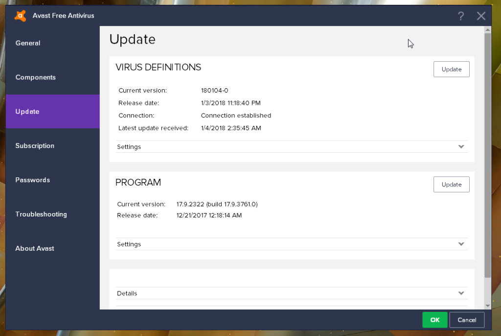501x336 pixels.
Task: Close the Avast settings window
Action: click(x=481, y=16)
